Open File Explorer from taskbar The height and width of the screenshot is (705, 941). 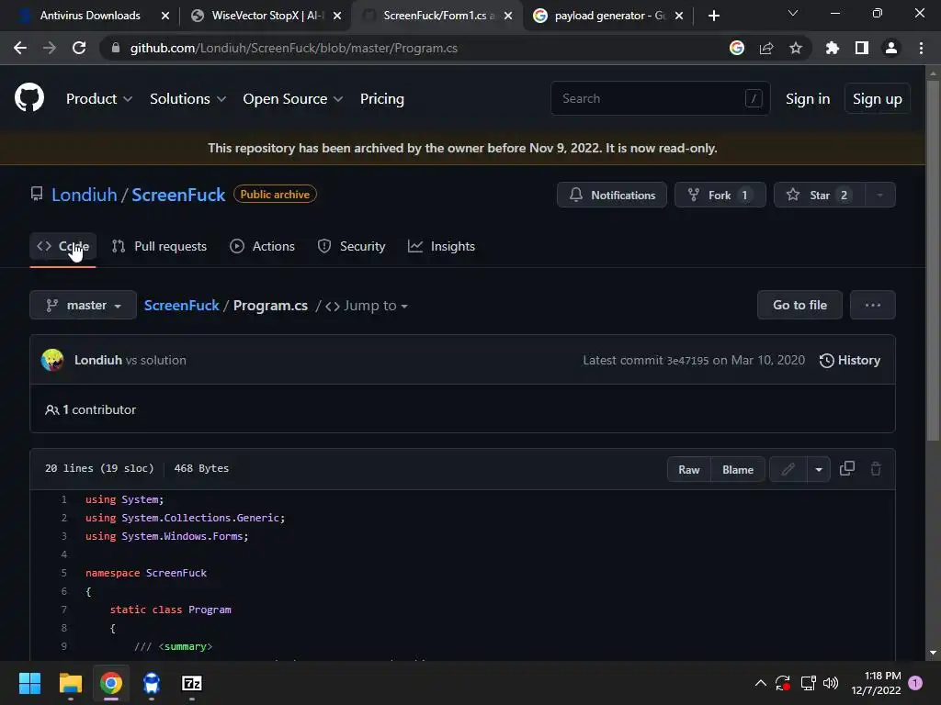70,683
